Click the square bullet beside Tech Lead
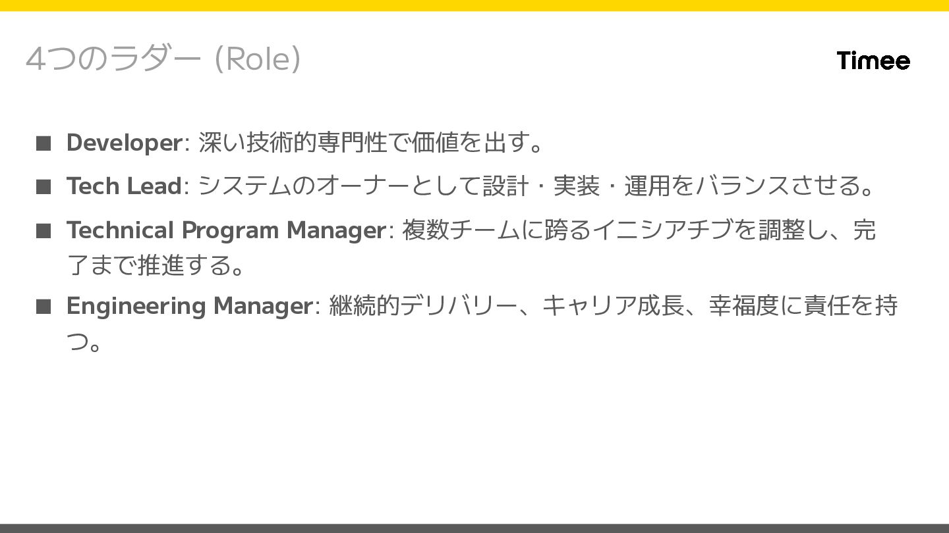 click(x=43, y=187)
